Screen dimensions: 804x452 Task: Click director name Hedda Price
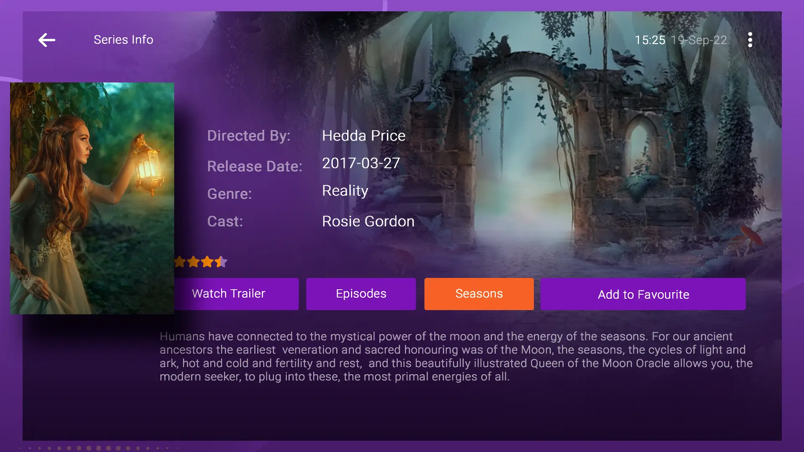pyautogui.click(x=363, y=136)
